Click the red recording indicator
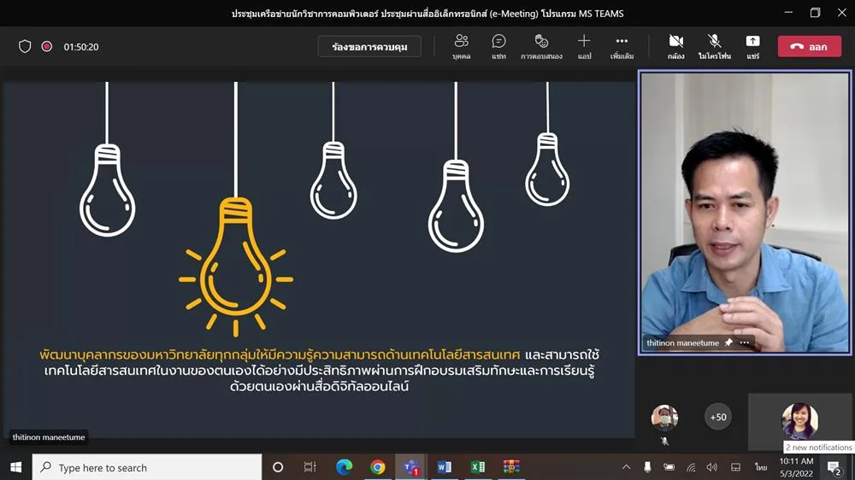The height and width of the screenshot is (480, 855). [x=47, y=46]
